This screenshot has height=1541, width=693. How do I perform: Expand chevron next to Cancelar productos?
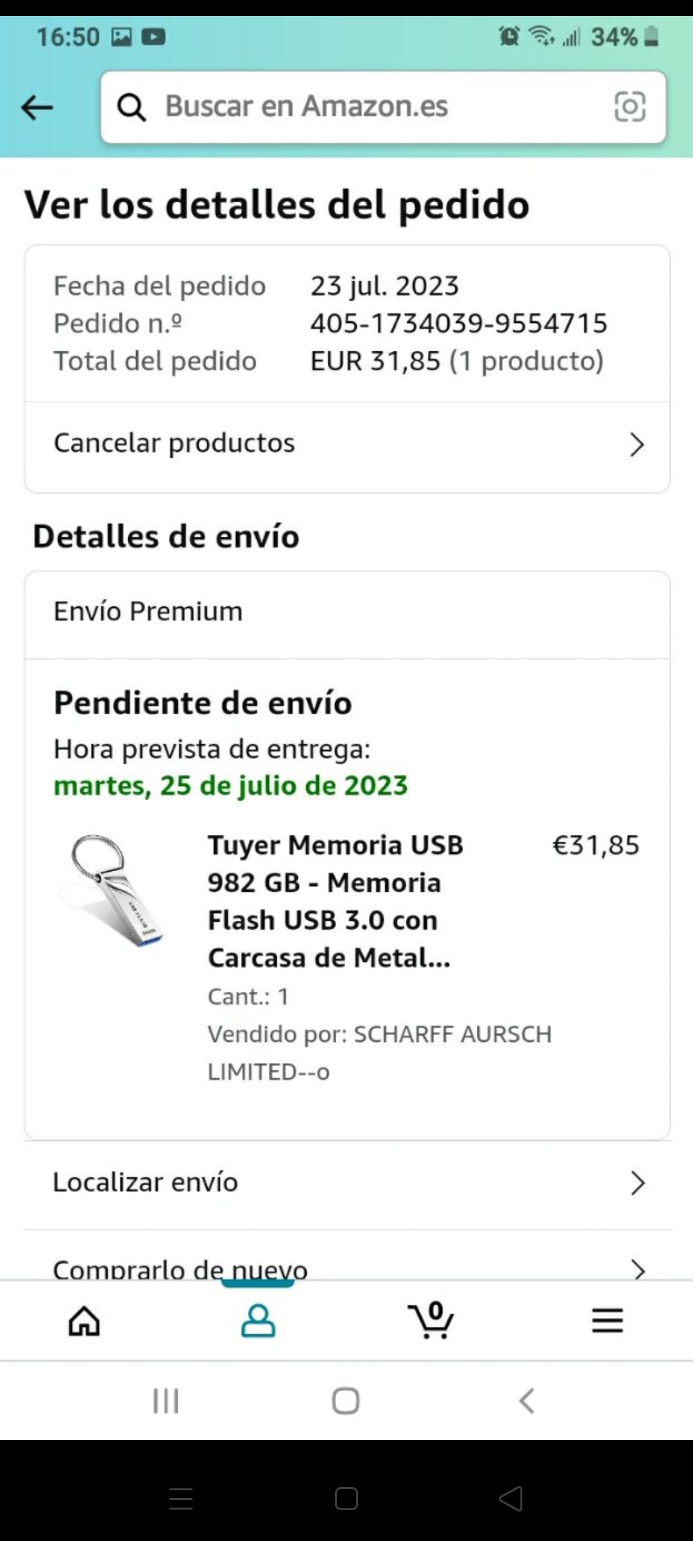[x=637, y=444]
